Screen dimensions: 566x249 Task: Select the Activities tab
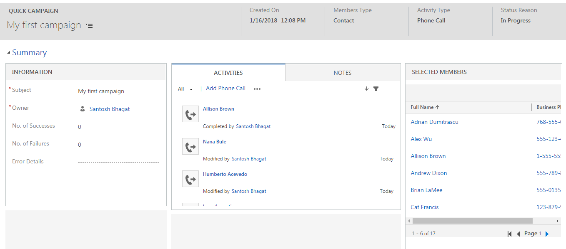click(x=228, y=73)
